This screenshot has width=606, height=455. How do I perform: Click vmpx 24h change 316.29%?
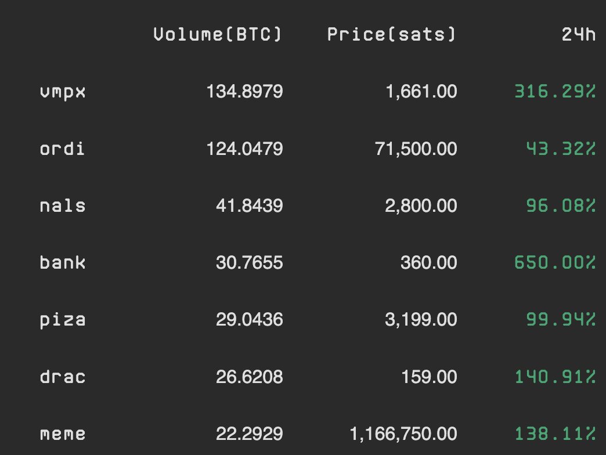555,92
